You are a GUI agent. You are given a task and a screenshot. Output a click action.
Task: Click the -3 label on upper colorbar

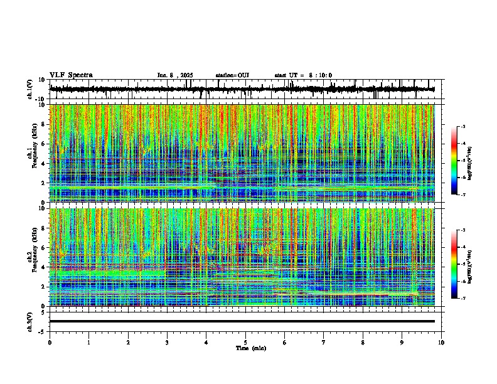[462, 127]
